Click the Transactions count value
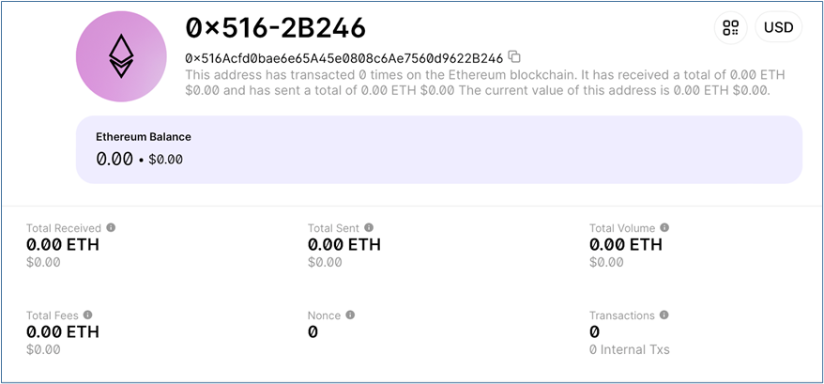The image size is (824, 384). (594, 332)
